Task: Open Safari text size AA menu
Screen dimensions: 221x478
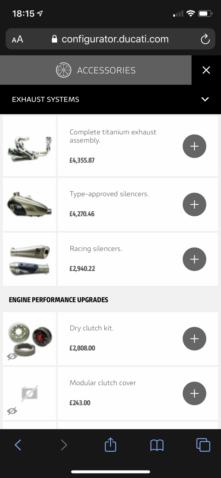Action: 17,39
